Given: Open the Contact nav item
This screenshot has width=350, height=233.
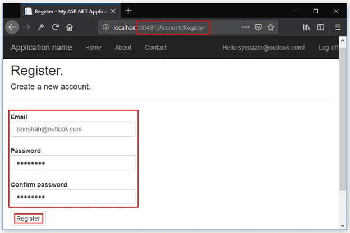Looking at the screenshot, I should (x=155, y=48).
